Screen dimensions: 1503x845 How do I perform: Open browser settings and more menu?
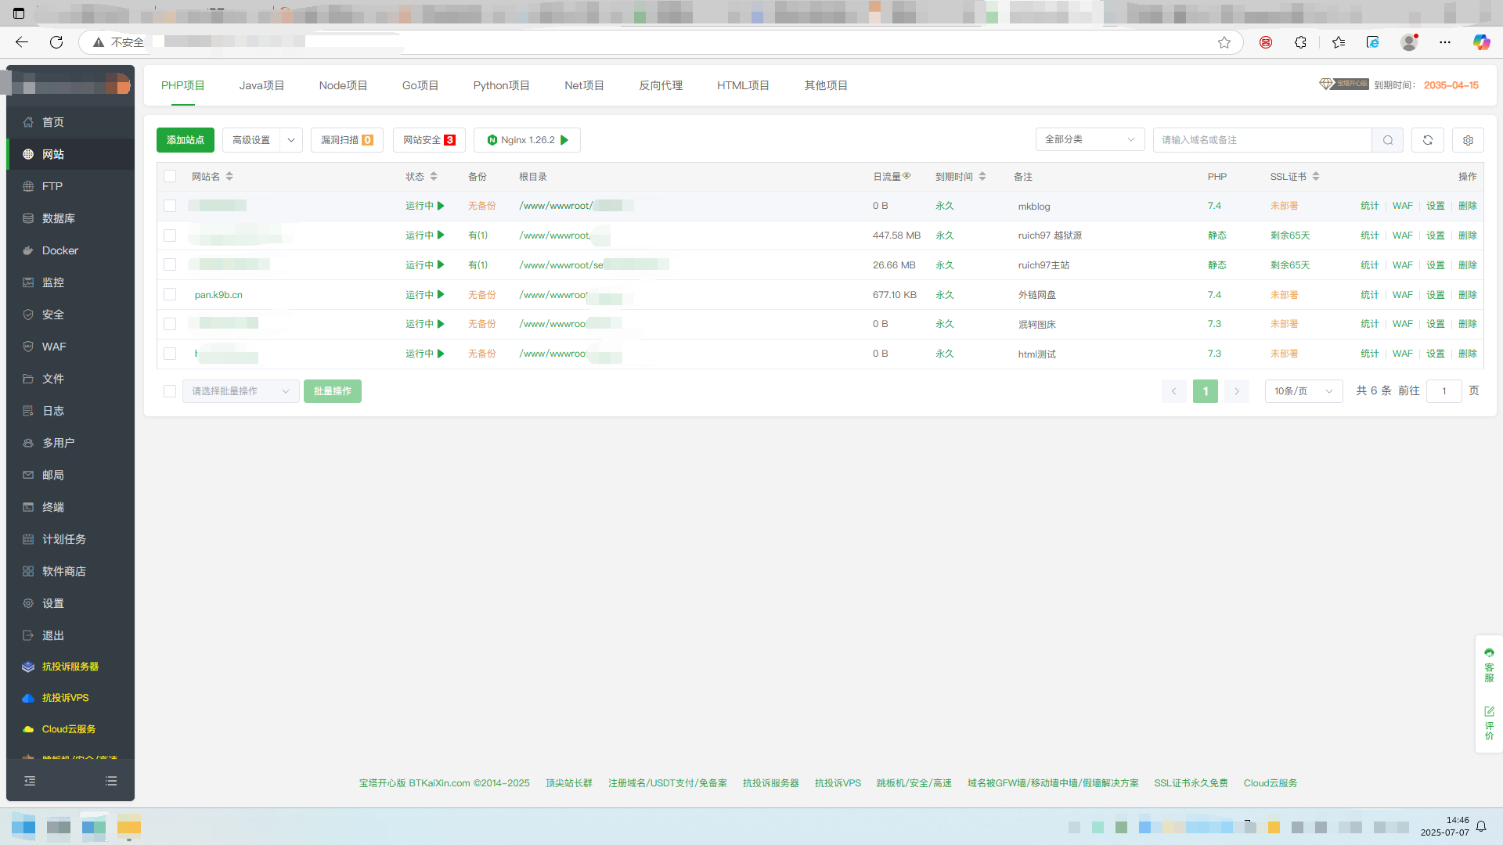click(1445, 42)
